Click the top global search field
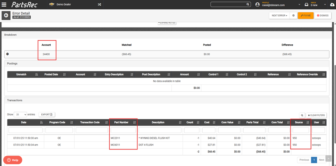The height and width of the screenshot is (166, 336). (x=228, y=4)
